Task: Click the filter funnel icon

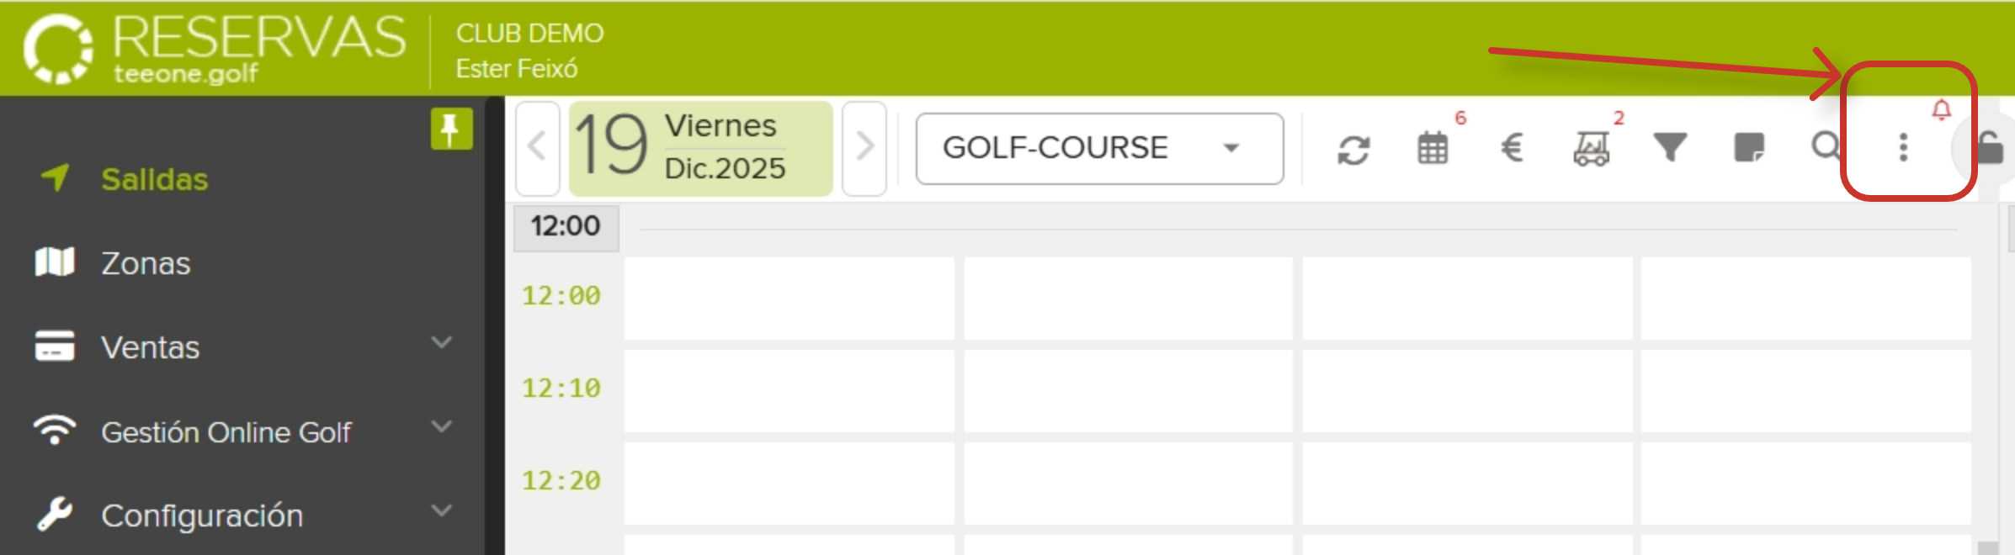Action: point(1670,147)
